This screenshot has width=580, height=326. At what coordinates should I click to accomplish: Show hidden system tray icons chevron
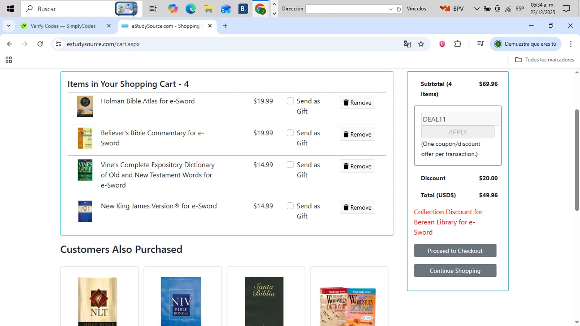point(476,9)
